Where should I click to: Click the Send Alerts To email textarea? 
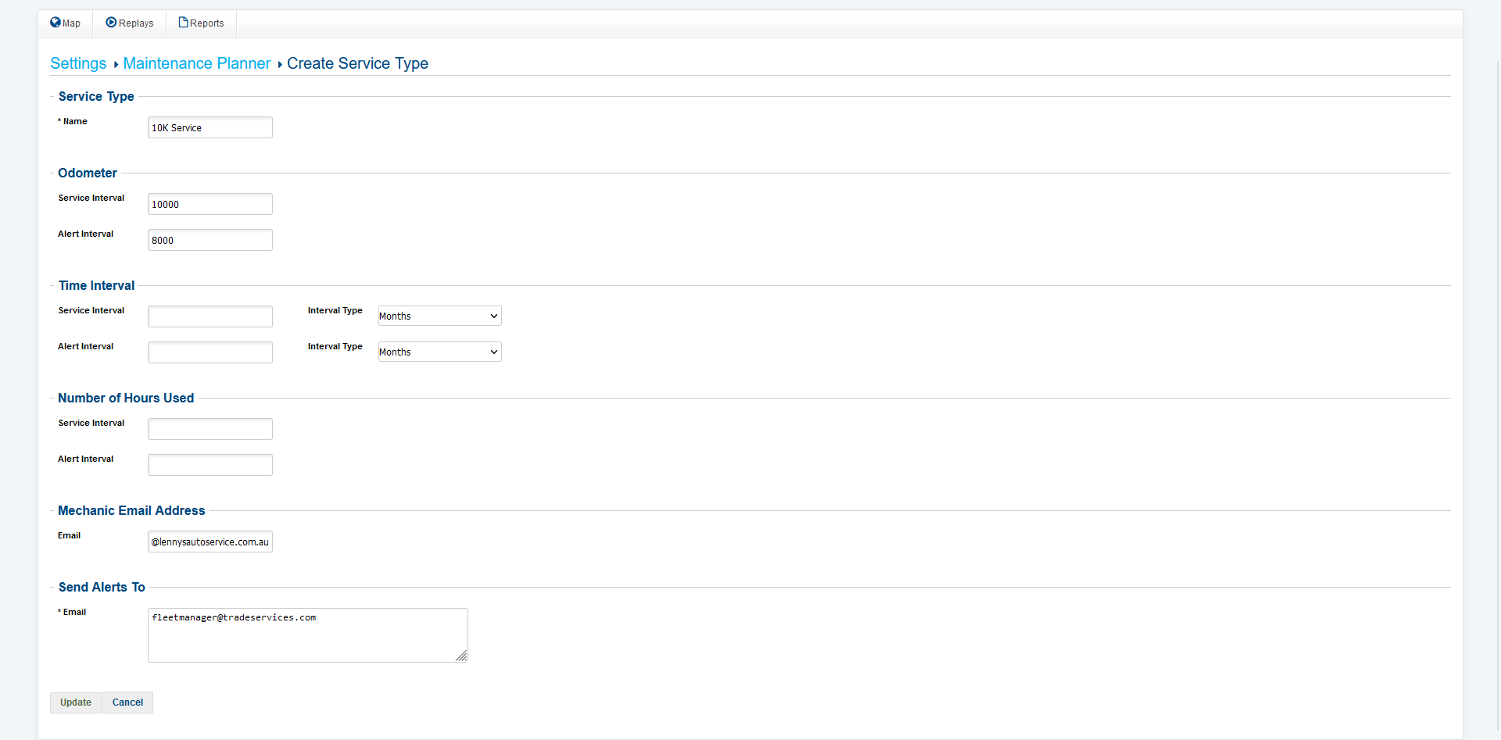click(x=307, y=635)
